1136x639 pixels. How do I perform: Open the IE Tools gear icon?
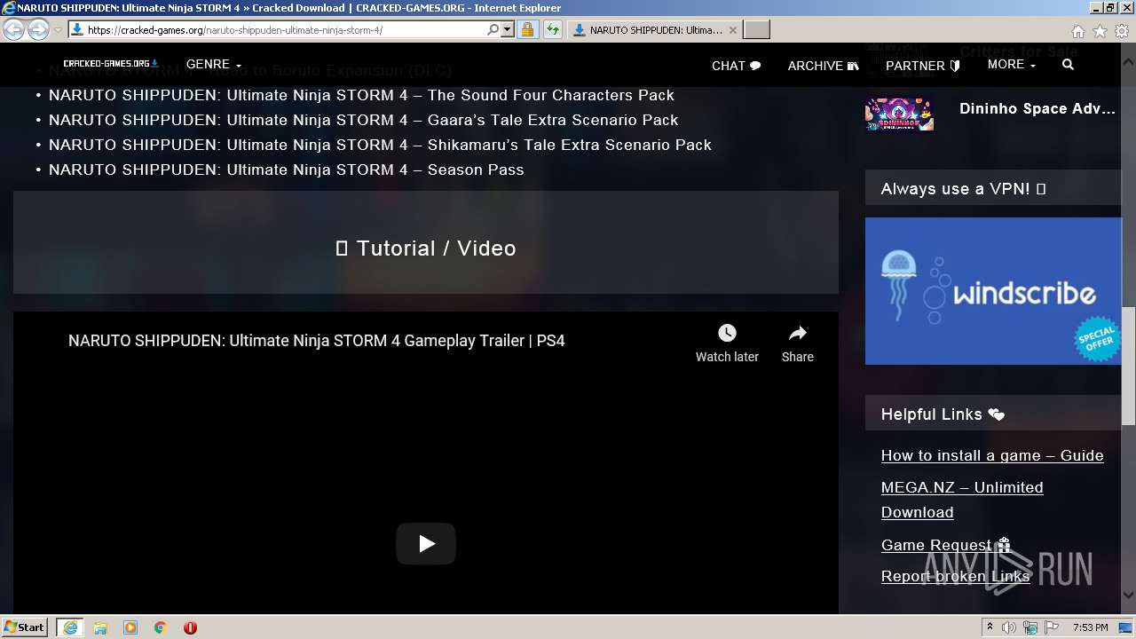pos(1122,31)
